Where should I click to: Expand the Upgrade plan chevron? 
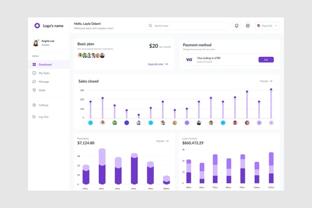167,64
